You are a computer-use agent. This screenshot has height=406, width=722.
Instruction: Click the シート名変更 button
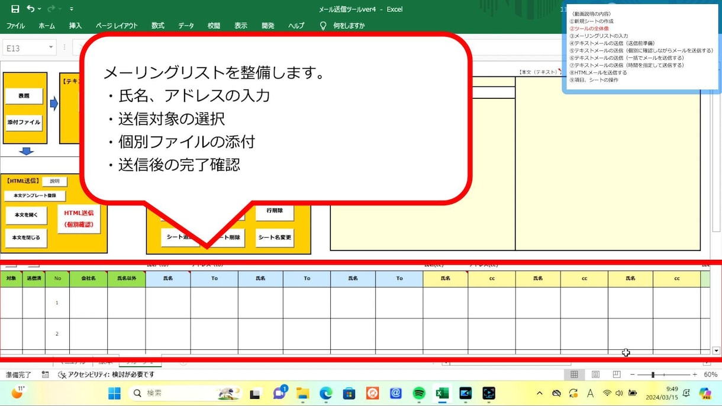(275, 237)
